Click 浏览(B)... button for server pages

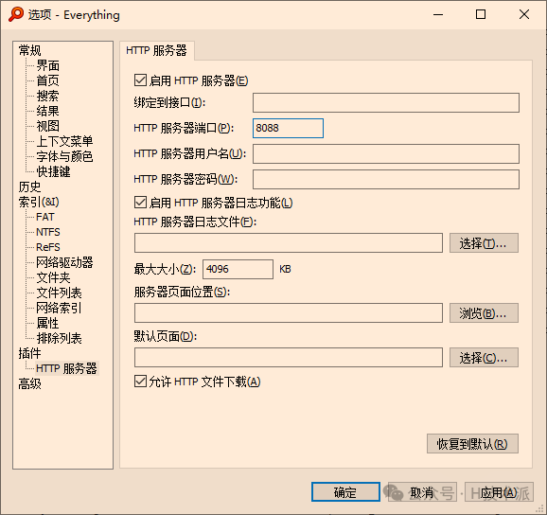[484, 313]
